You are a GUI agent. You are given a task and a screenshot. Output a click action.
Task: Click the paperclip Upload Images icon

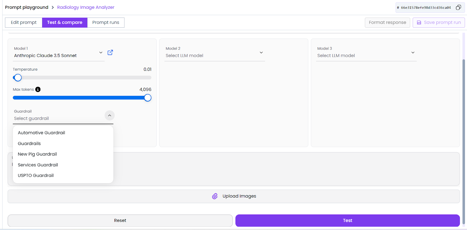(x=215, y=196)
